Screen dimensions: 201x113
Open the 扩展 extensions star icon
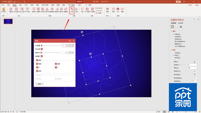[76, 10]
